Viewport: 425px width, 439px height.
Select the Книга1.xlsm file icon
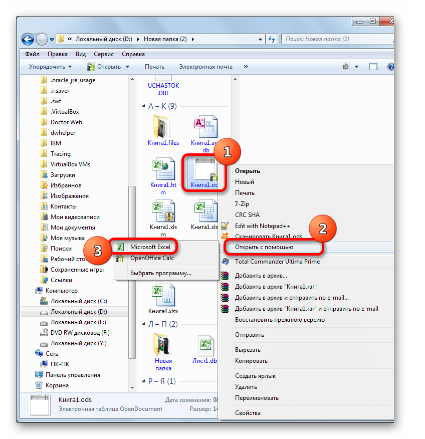tap(163, 211)
